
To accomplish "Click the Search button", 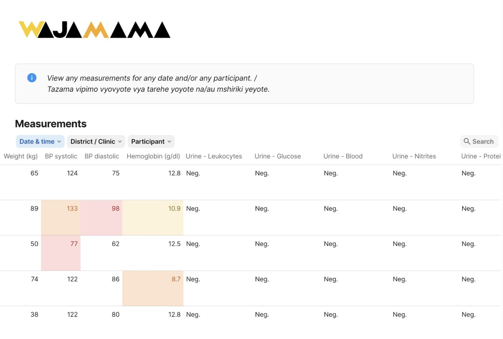I will point(479,141).
